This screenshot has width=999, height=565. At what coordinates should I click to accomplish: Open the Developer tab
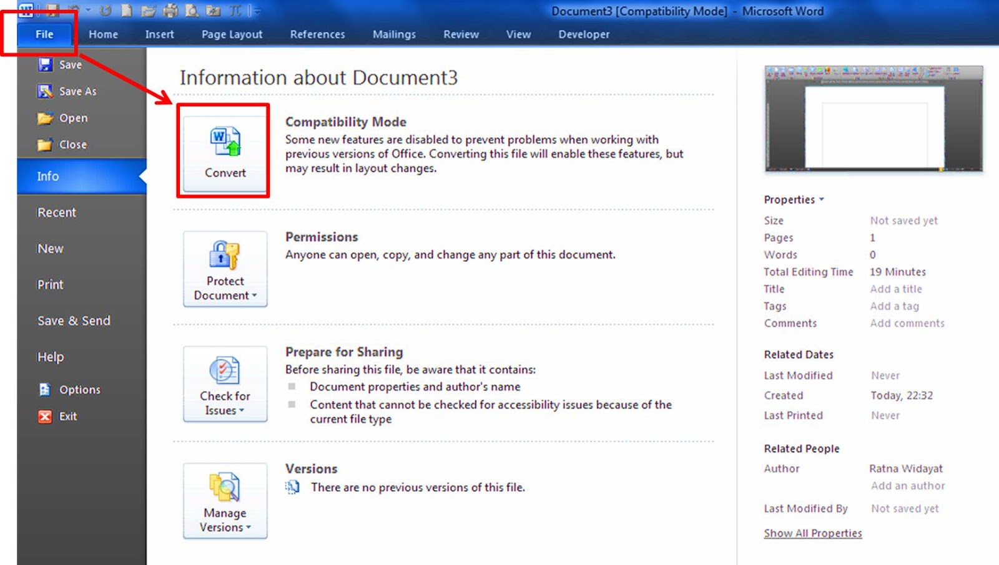(x=584, y=34)
